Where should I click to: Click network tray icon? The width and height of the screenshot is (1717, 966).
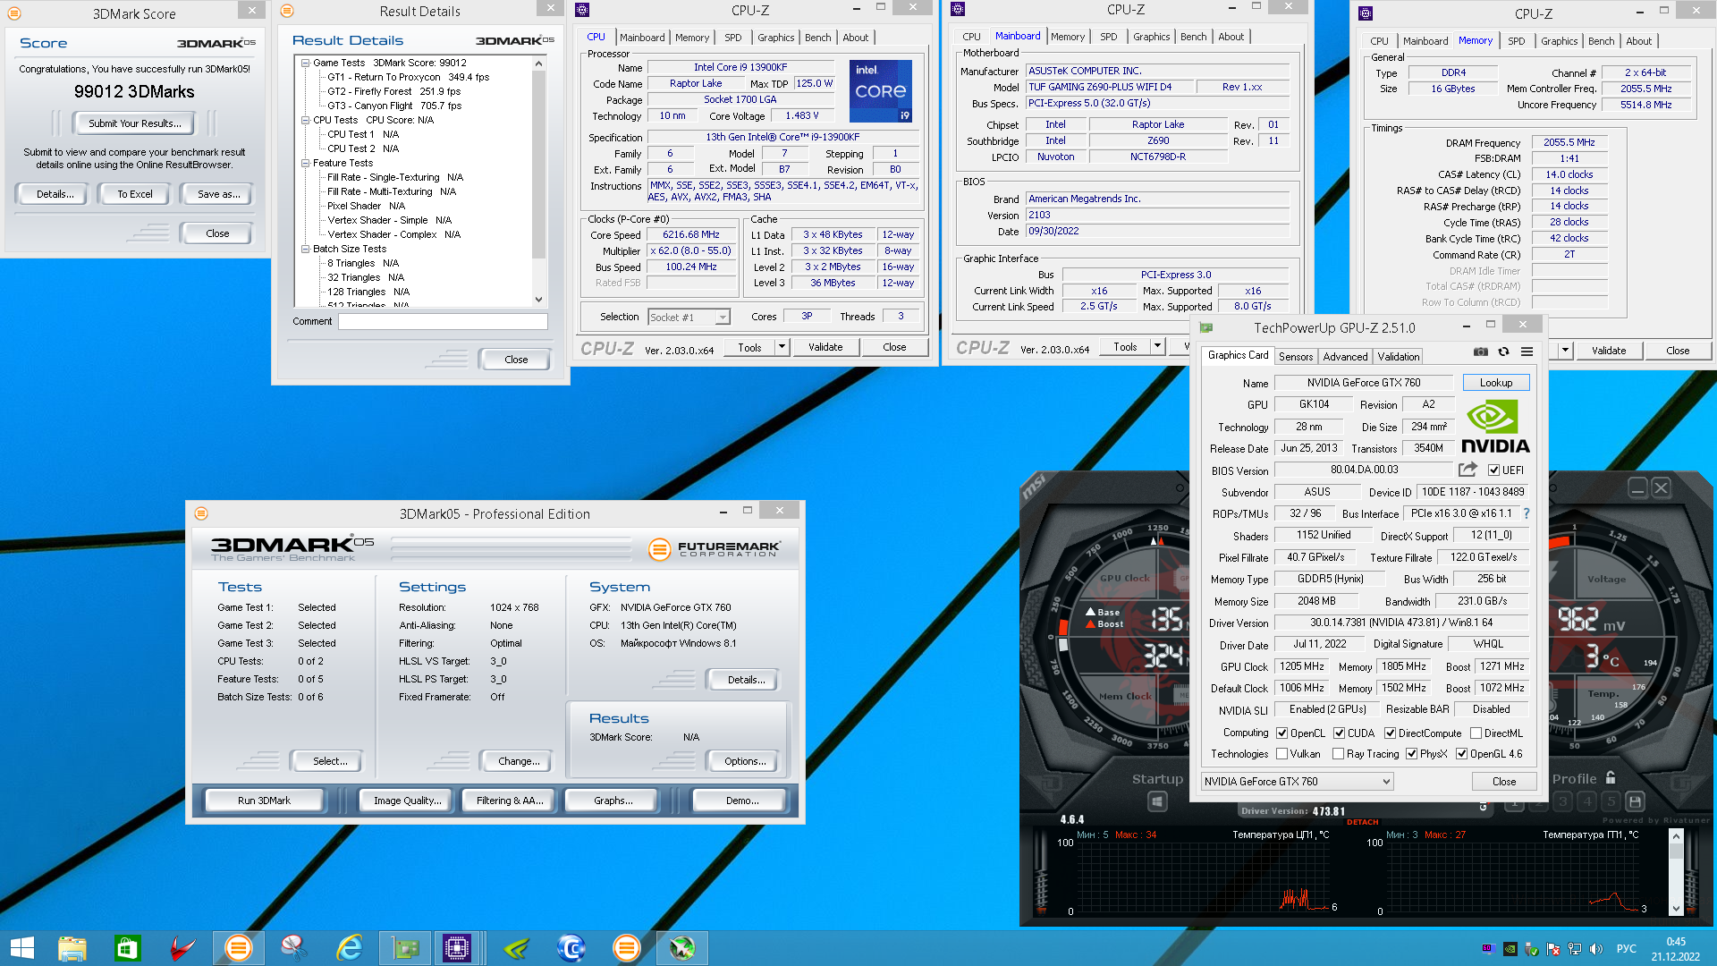point(1575,949)
